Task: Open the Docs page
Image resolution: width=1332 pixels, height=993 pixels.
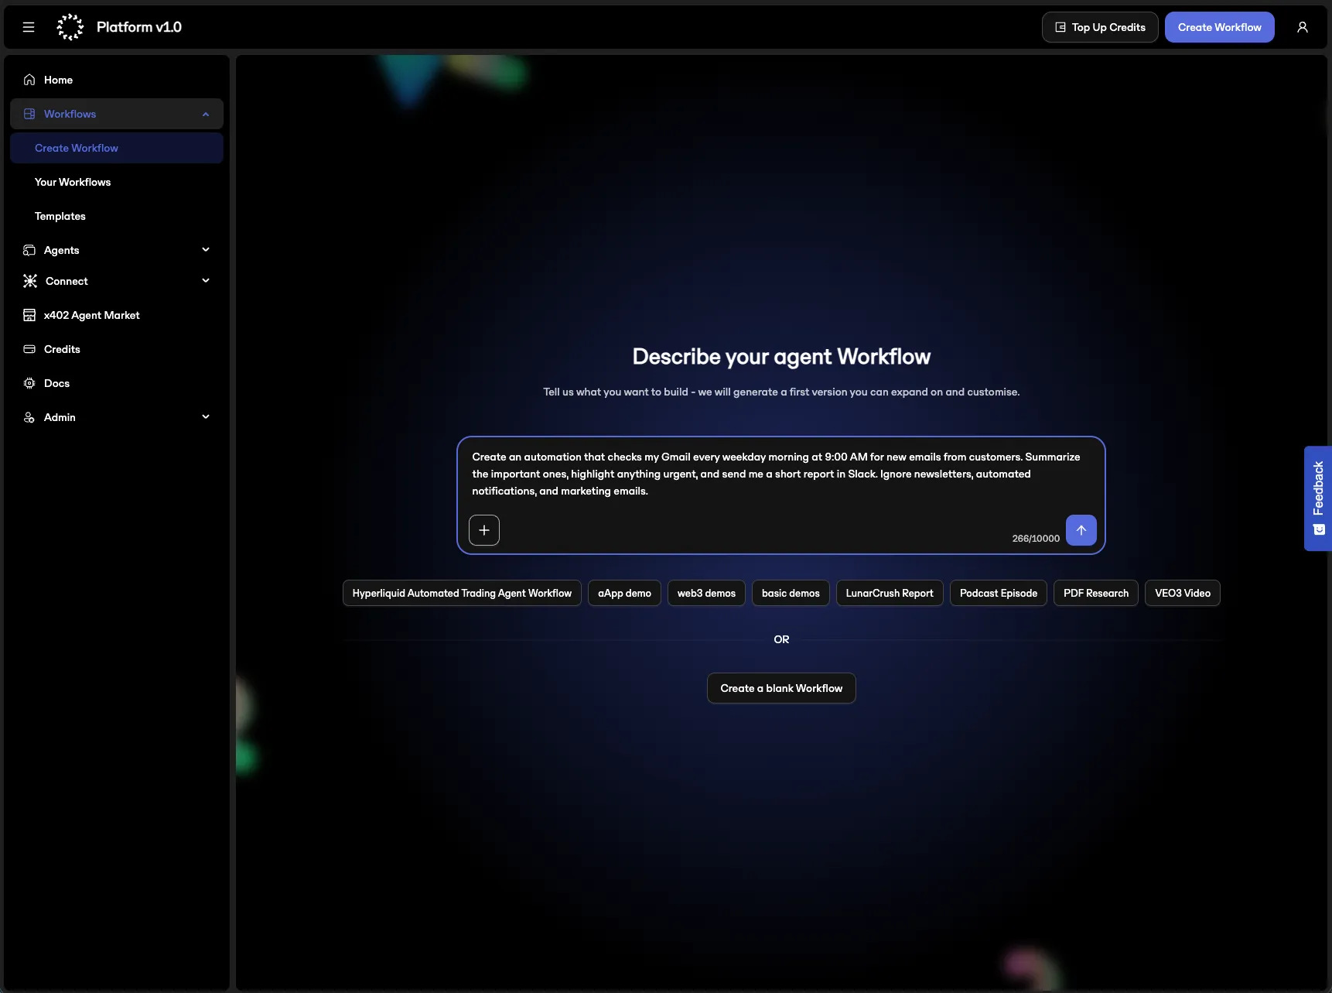Action: pos(117,383)
